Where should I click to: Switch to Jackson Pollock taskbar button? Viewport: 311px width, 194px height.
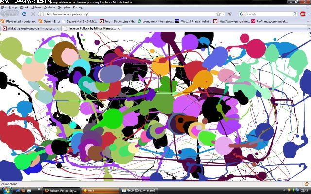(62, 191)
